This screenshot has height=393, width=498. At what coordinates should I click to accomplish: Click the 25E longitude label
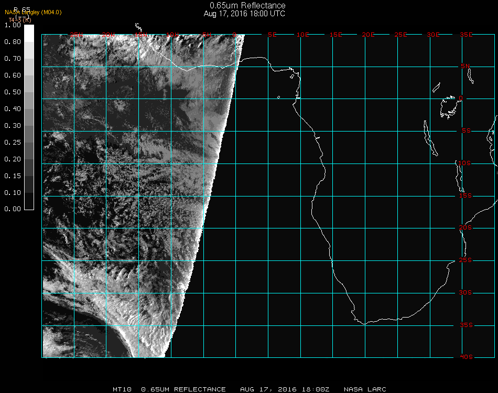[400, 35]
